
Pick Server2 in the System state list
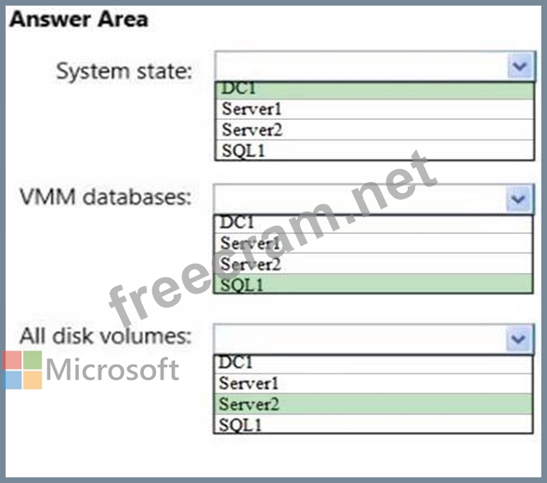pyautogui.click(x=374, y=130)
